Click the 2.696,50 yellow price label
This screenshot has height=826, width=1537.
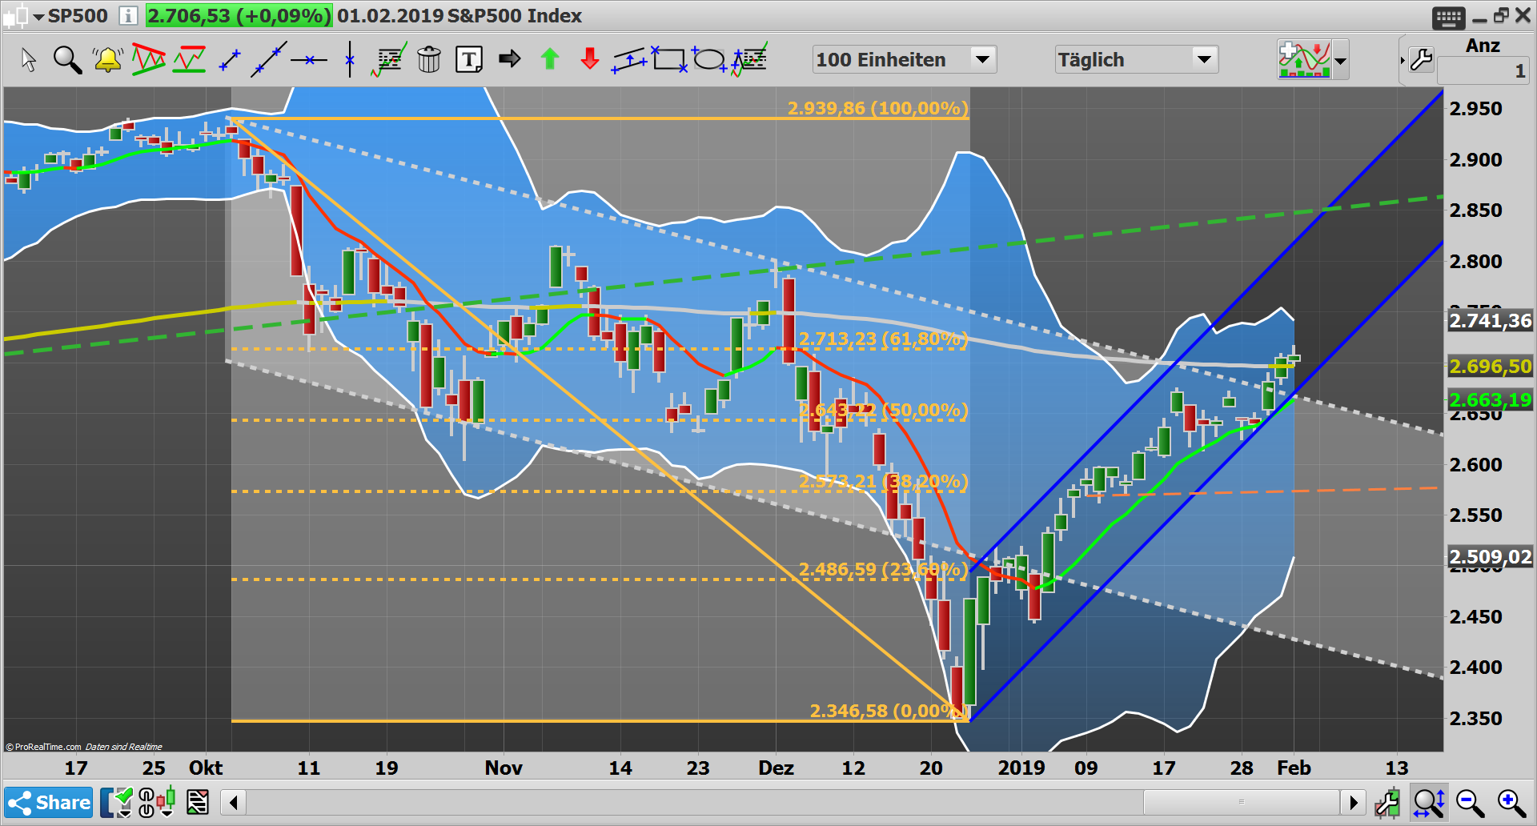(1491, 367)
